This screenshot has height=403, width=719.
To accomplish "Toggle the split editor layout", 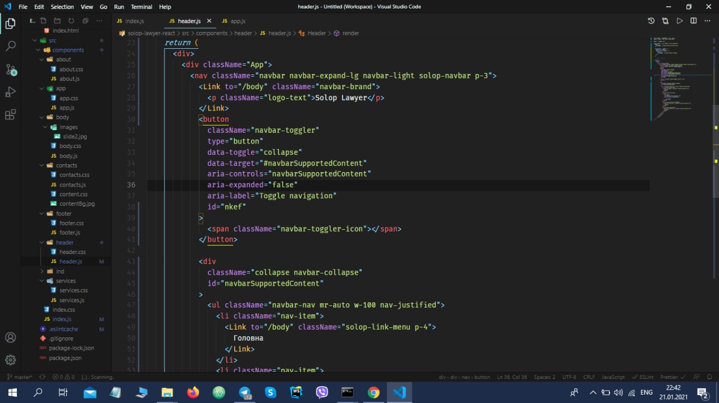I will point(694,21).
